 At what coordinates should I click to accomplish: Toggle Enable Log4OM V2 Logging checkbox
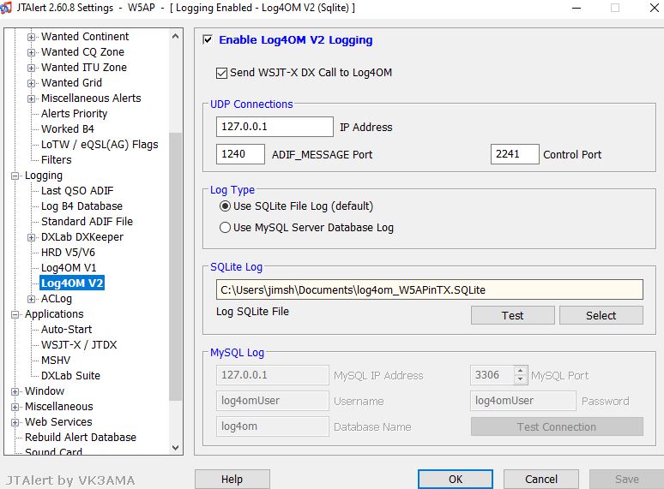point(208,39)
